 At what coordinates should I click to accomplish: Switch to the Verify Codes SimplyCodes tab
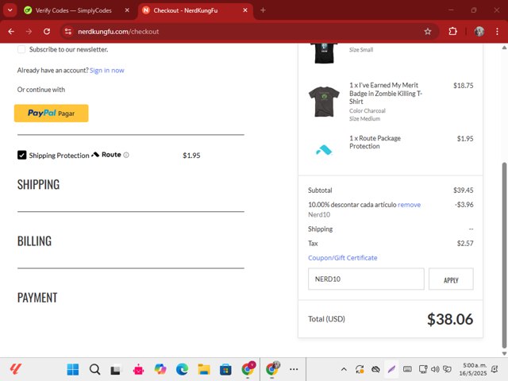73,10
